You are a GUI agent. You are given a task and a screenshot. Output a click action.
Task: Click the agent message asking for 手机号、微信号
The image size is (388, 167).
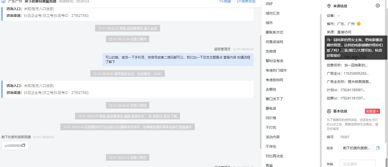[x=178, y=60]
